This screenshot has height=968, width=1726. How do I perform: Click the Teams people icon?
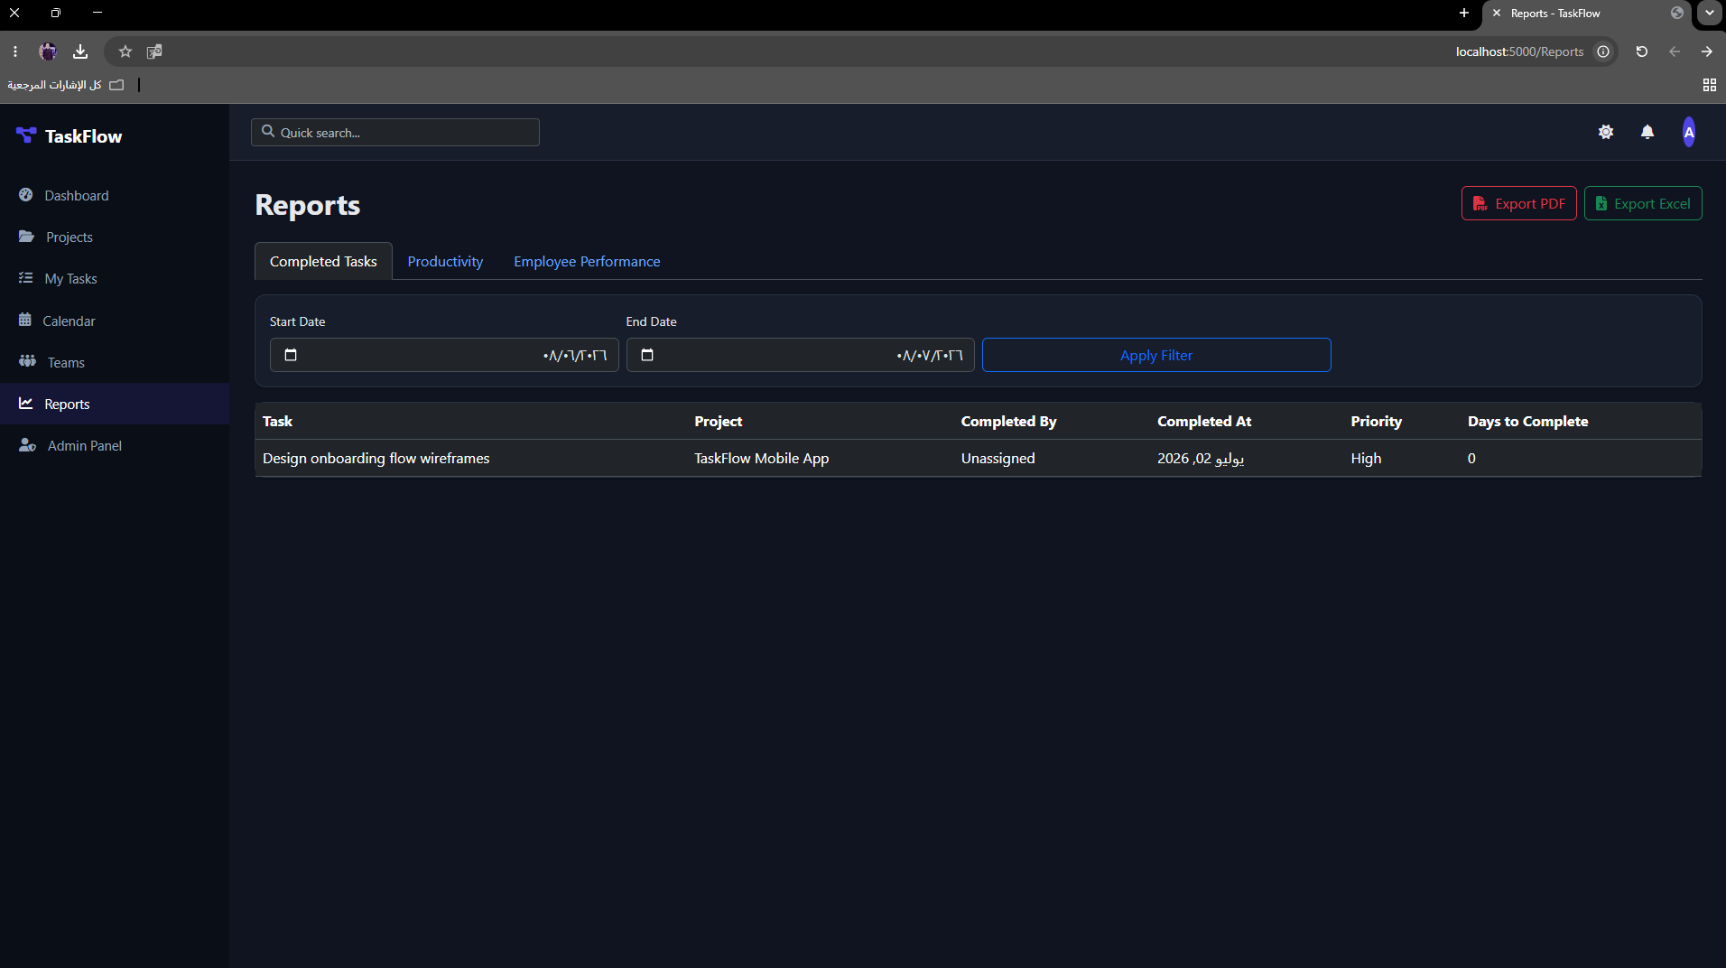click(28, 361)
